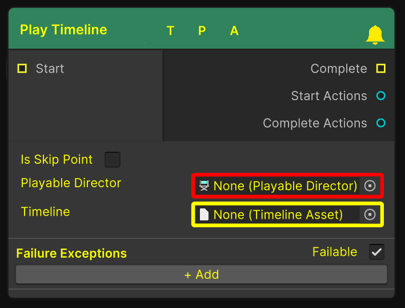Click the None (Timeline Asset) field
The image size is (405, 308).
tap(278, 215)
